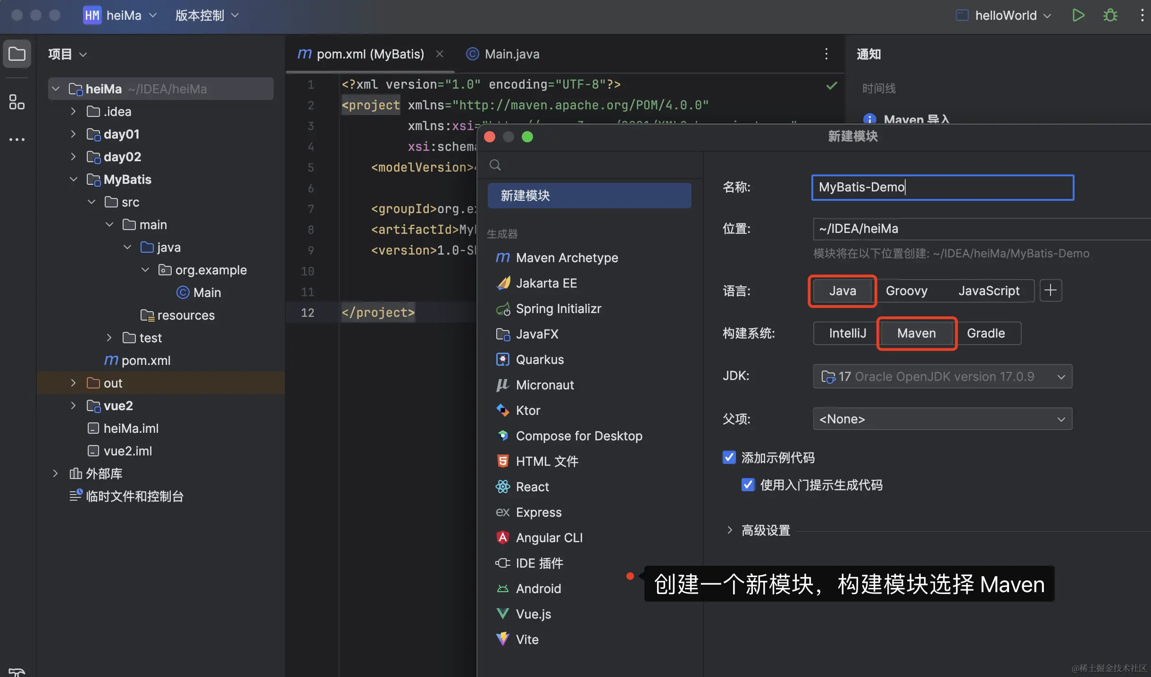This screenshot has width=1151, height=677.
Task: Select the resources folder
Action: tap(177, 315)
